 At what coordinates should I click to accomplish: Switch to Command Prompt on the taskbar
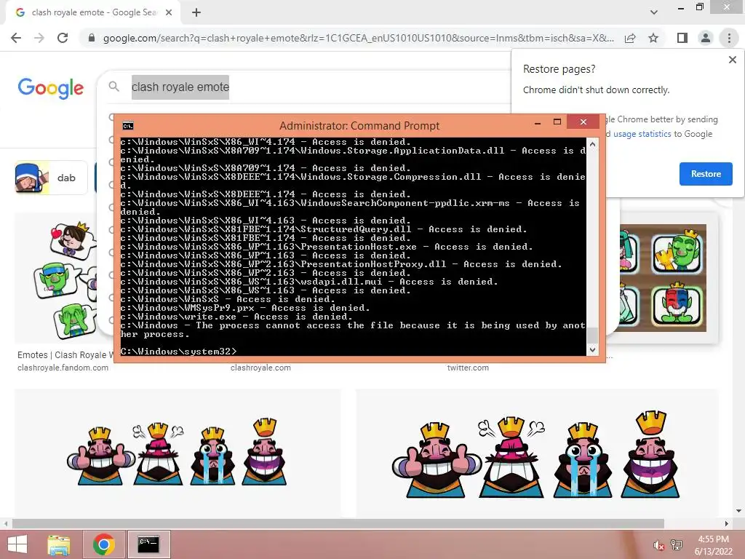tap(148, 544)
